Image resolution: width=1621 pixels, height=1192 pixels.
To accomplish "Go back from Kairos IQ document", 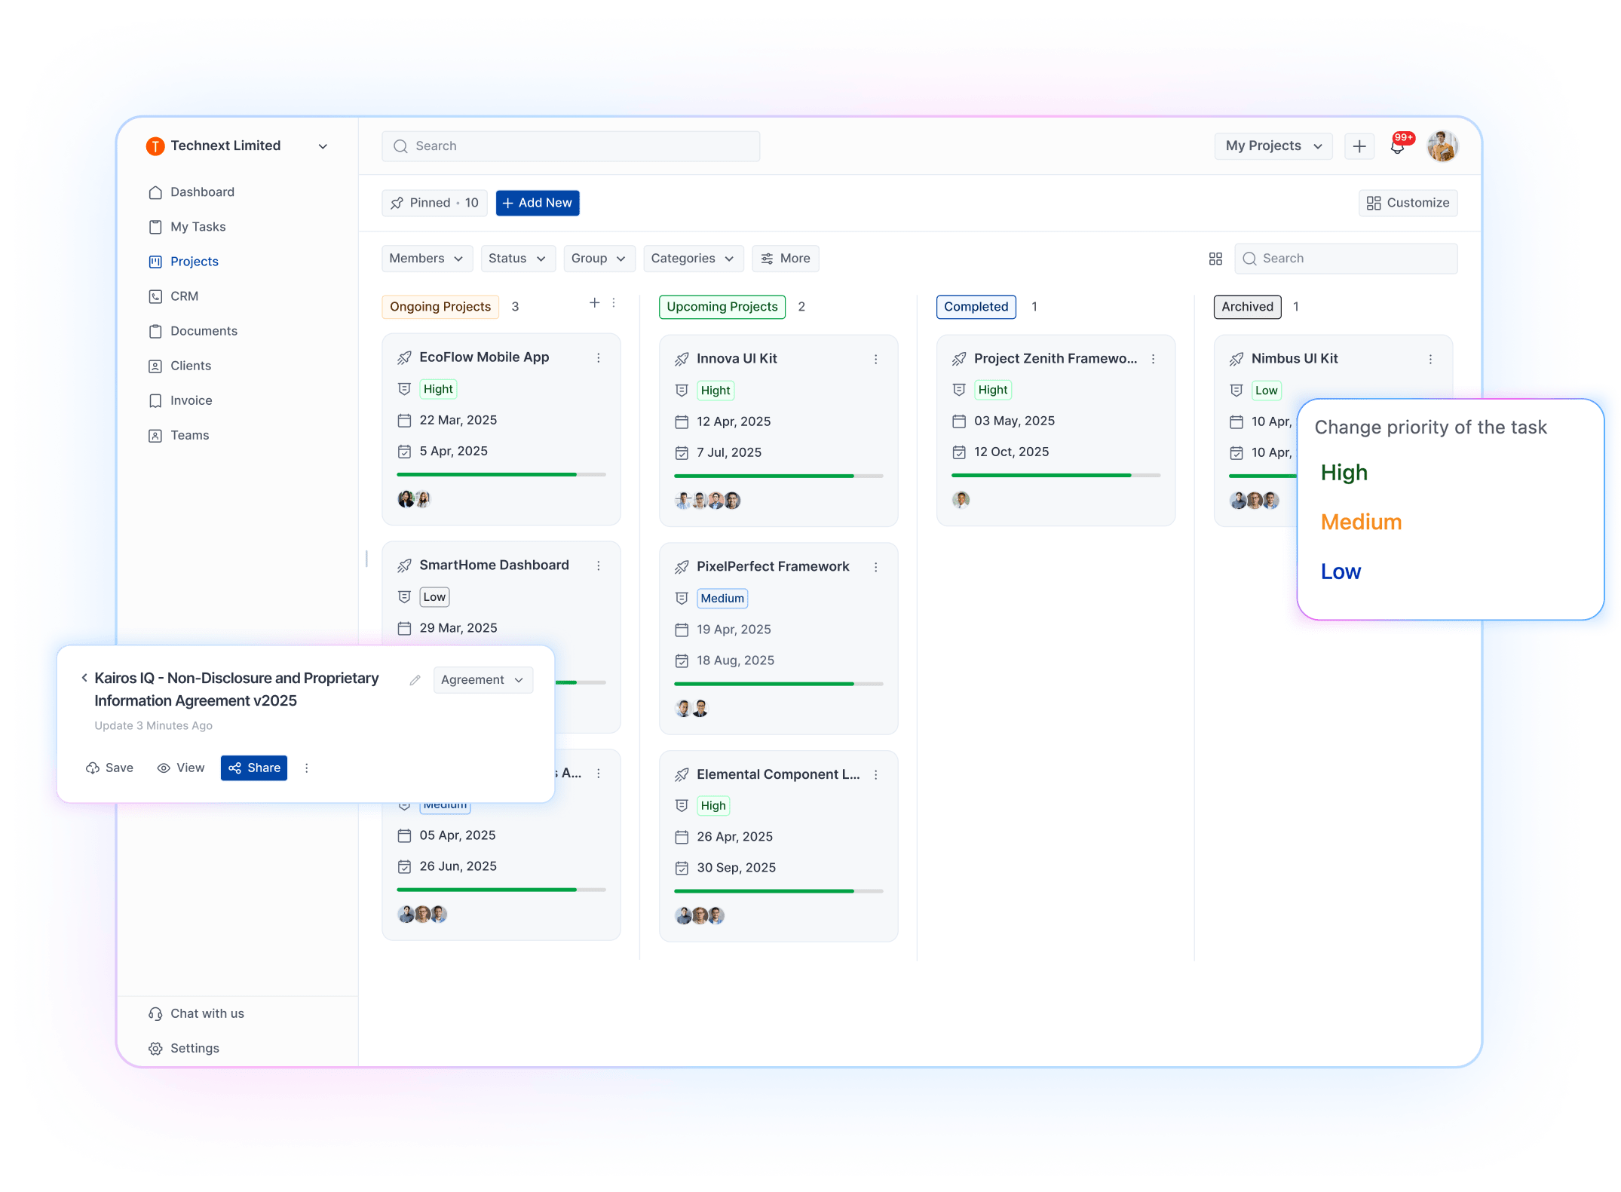I will pyautogui.click(x=84, y=678).
